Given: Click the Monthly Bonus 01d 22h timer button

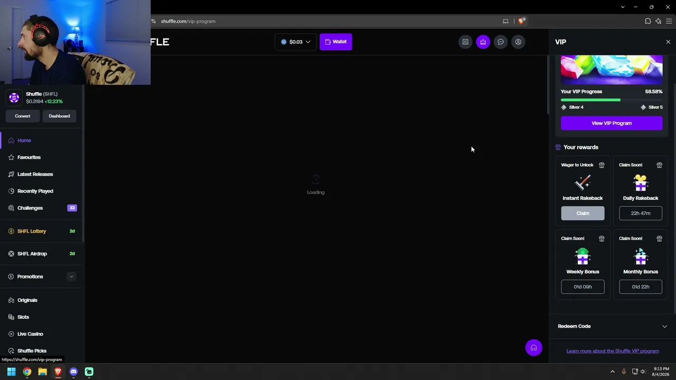Looking at the screenshot, I should click(x=641, y=287).
